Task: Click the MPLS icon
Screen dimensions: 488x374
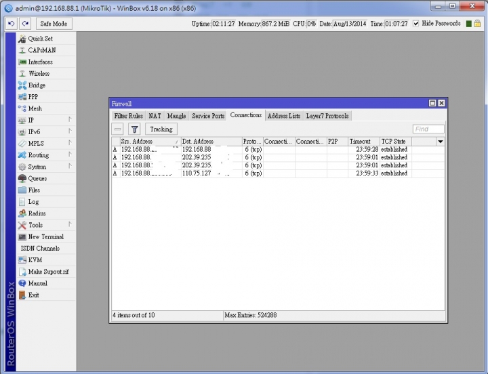Action: pyautogui.click(x=22, y=144)
